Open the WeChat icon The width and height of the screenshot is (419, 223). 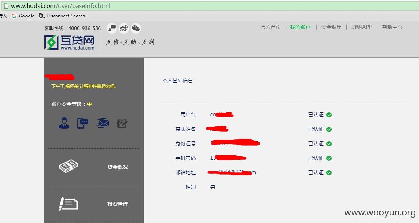[x=136, y=28]
